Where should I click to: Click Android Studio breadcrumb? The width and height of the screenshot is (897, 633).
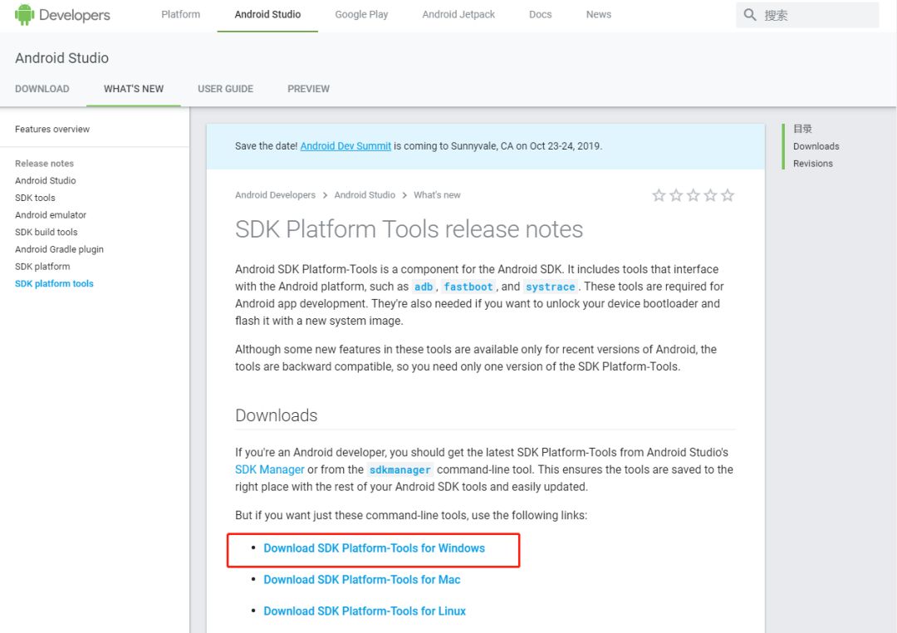(365, 195)
